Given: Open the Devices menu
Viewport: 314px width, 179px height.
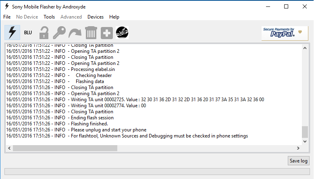Looking at the screenshot, I should click(96, 17).
